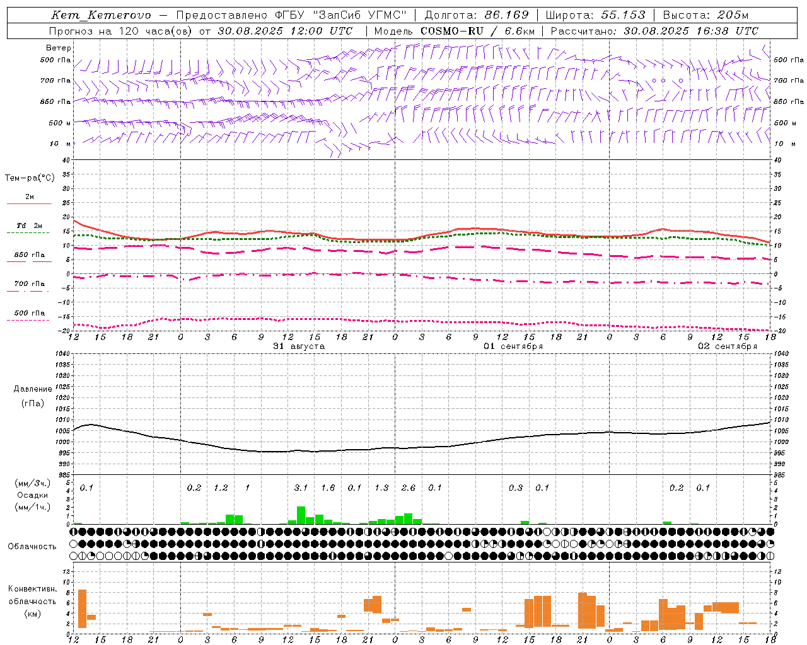Click the 'Ветер' panel label
The width and height of the screenshot is (807, 645).
coord(59,48)
